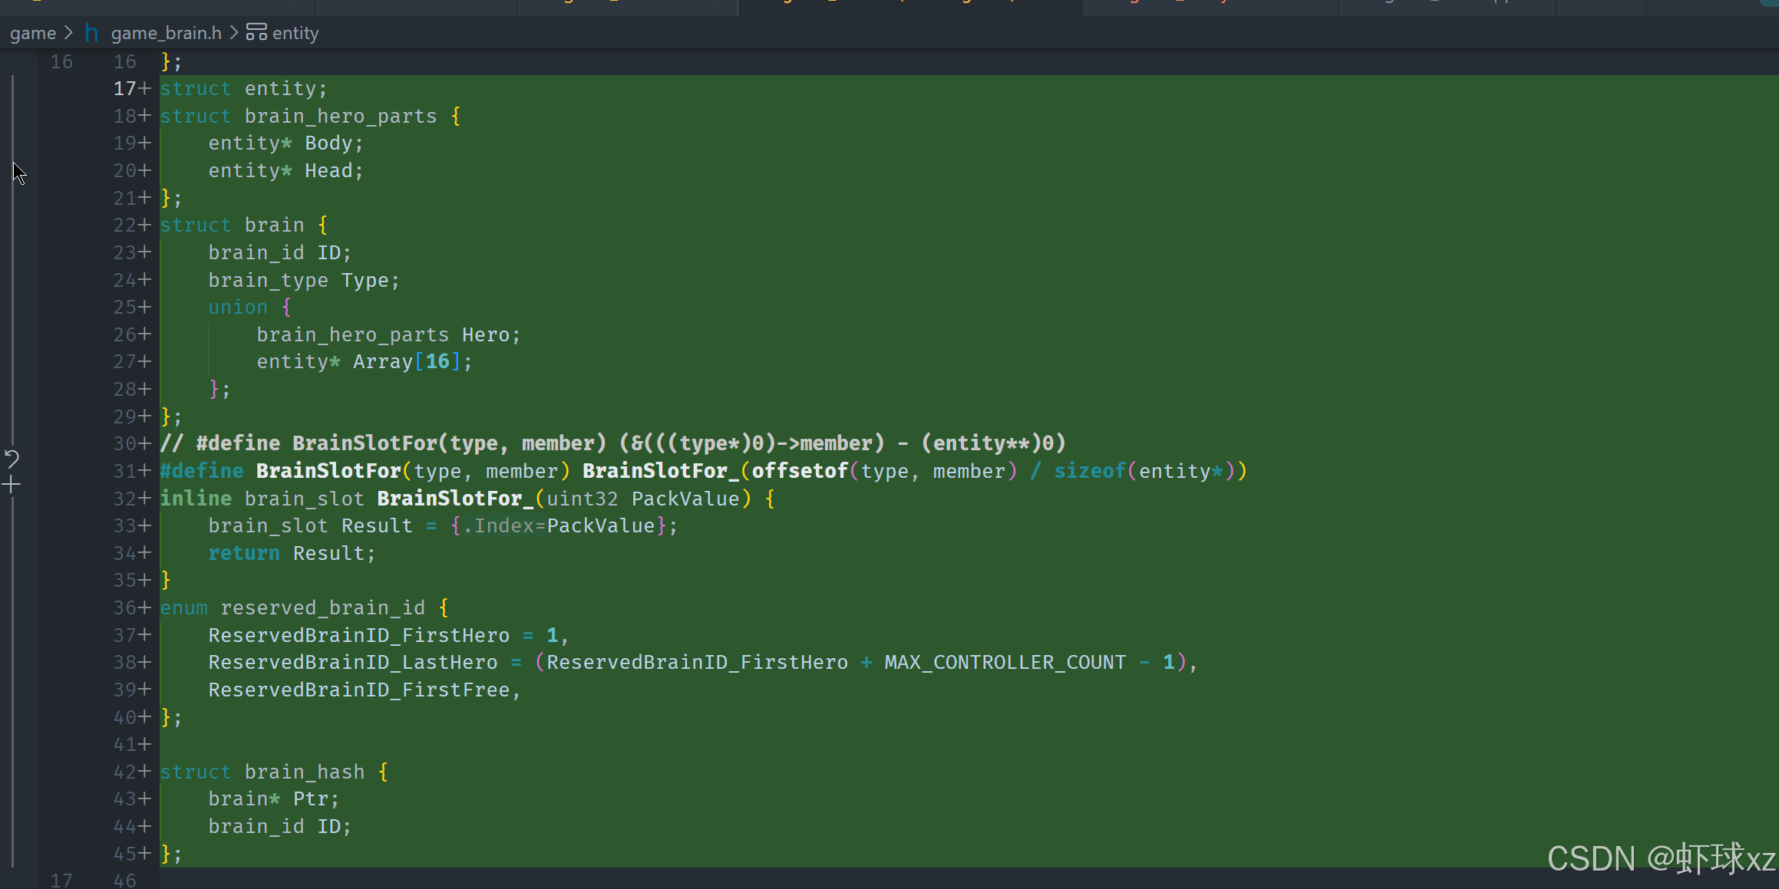Image resolution: width=1779 pixels, height=889 pixels.
Task: Click chevron between game_brain.h and entity
Action: pyautogui.click(x=234, y=33)
